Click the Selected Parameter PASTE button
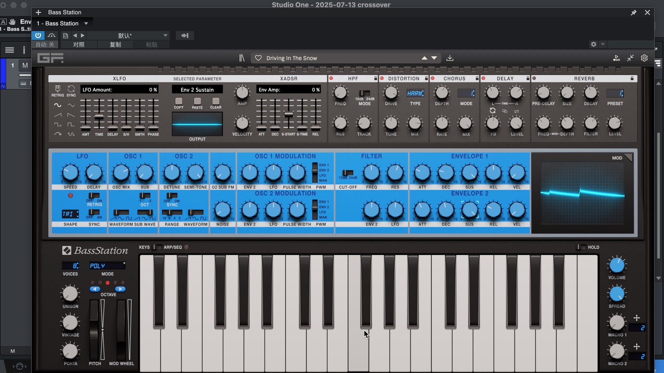Screen dimensions: 664x373 coord(197,101)
